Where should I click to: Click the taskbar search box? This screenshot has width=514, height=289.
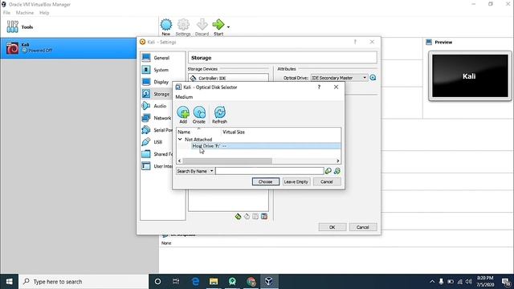click(x=84, y=282)
